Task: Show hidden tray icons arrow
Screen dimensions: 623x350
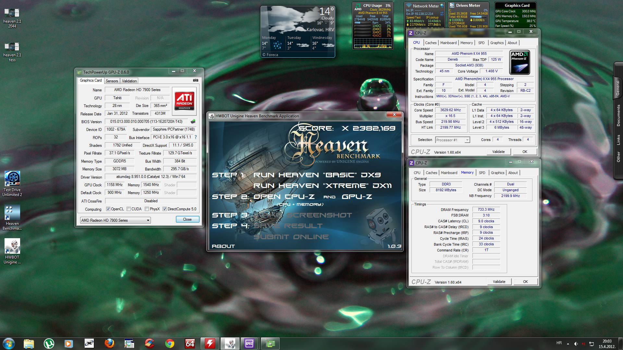Action: coord(568,344)
